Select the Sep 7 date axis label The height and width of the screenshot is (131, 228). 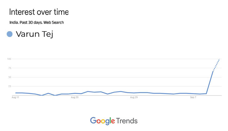pos(193,97)
